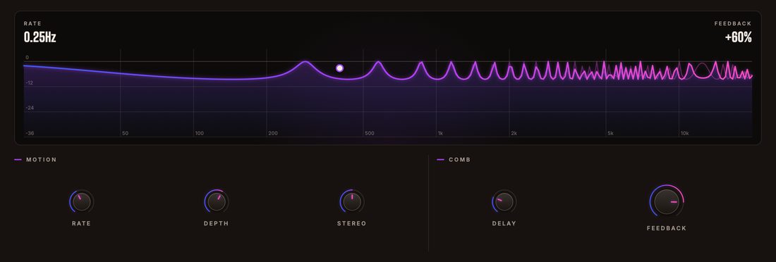
Task: Click the RATE label under the knob
Action: coord(82,223)
